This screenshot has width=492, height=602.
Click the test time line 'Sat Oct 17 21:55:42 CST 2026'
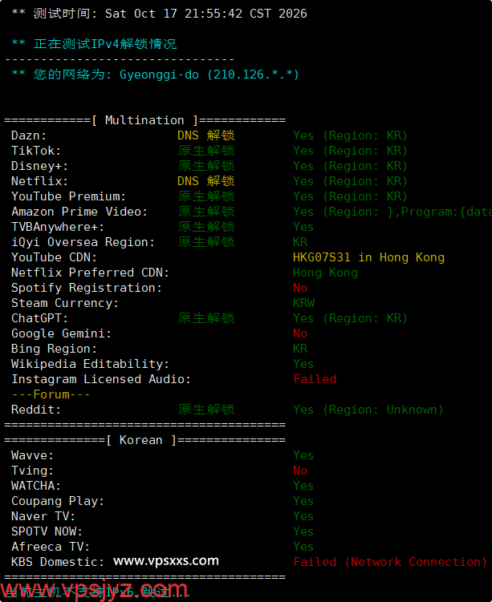coord(206,14)
